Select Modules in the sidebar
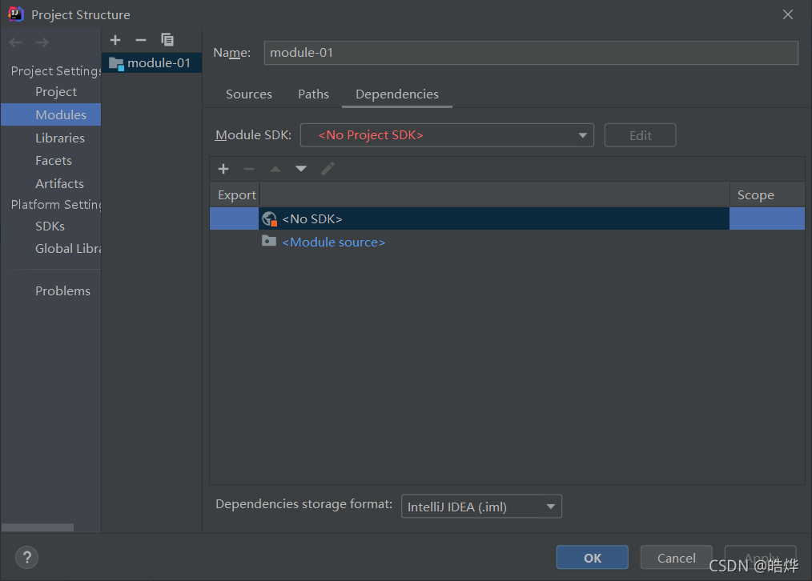 50,115
